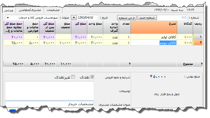Viewport: 210px width, 118px height.
Task: Click the مبلغ واحد column header
Action: (x=95, y=27)
